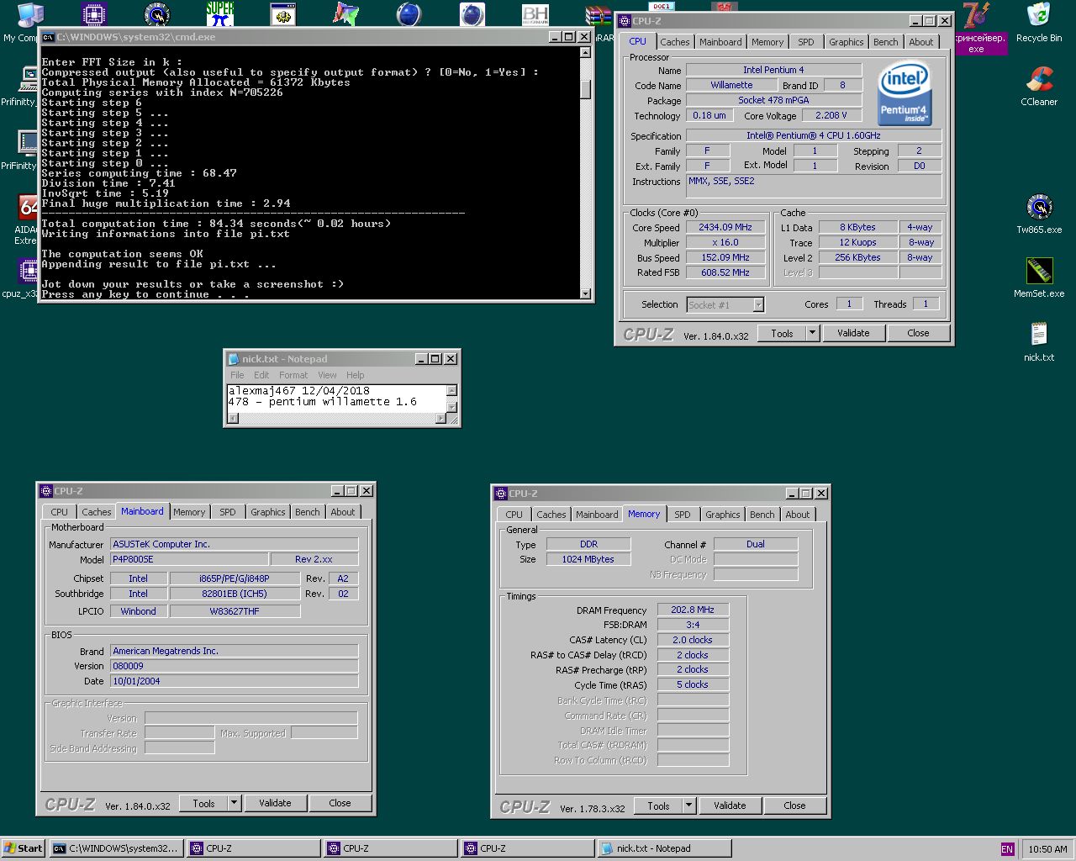Click the Windows Start button
Screen dimensions: 1076x861
click(23, 848)
